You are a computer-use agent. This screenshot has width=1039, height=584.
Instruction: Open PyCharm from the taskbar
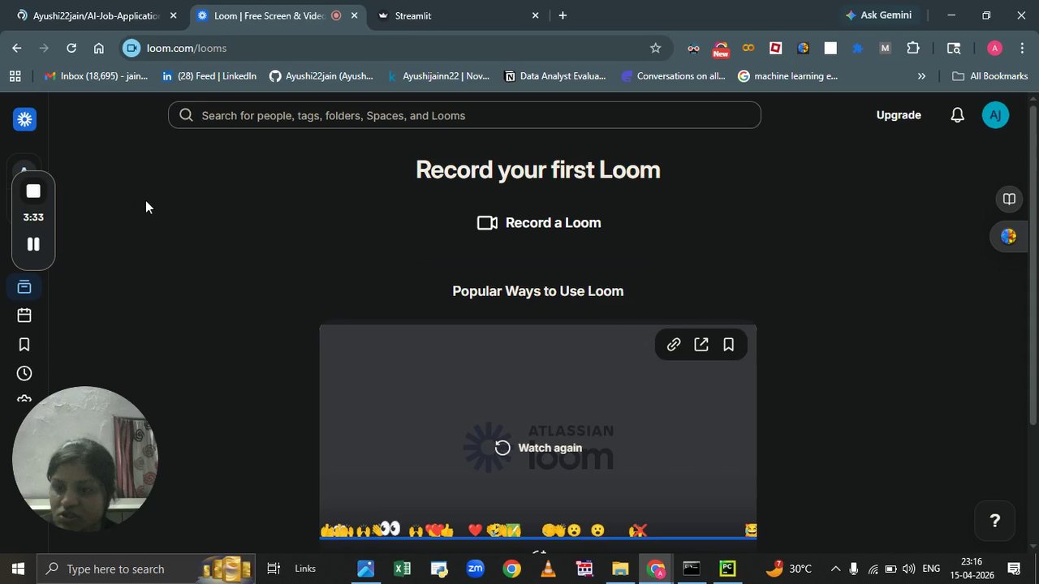[x=728, y=569]
